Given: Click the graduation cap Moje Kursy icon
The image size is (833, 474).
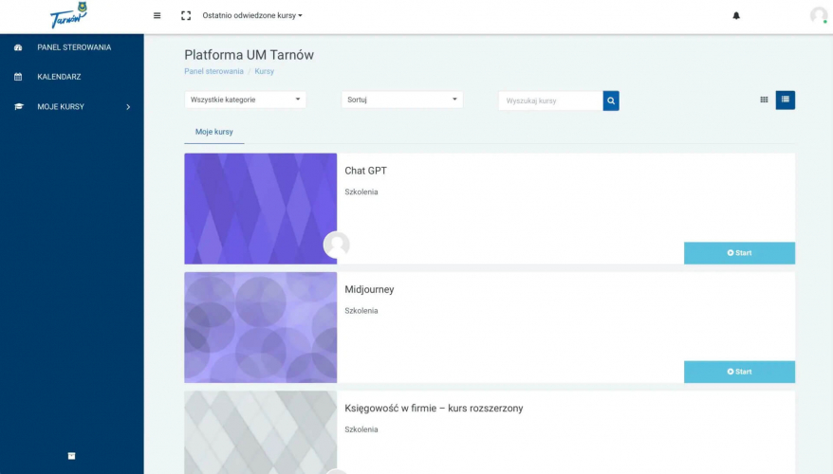Looking at the screenshot, I should coord(19,107).
